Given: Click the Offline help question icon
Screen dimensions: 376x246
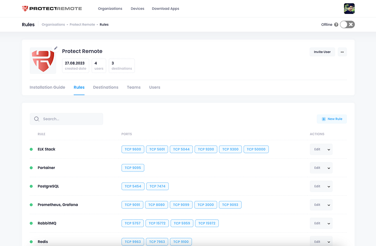Looking at the screenshot, I should (336, 25).
